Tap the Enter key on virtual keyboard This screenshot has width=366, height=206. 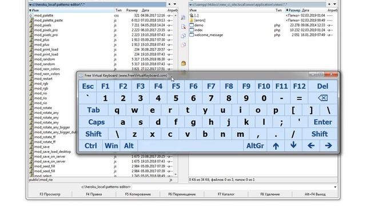pyautogui.click(x=323, y=122)
